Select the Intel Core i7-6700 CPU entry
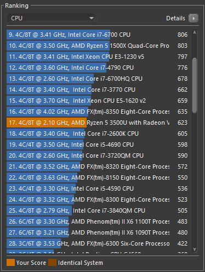The image size is (205, 272). (x=98, y=35)
